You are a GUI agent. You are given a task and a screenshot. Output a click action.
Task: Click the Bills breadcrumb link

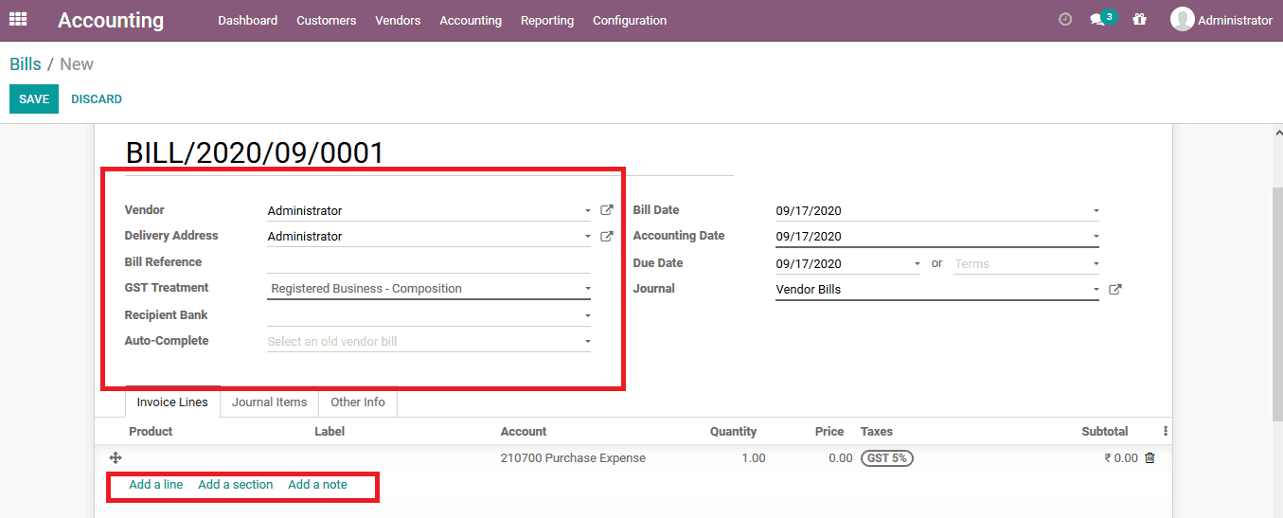(x=26, y=64)
